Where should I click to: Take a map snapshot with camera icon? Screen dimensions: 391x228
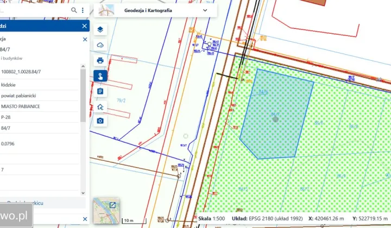coord(100,121)
